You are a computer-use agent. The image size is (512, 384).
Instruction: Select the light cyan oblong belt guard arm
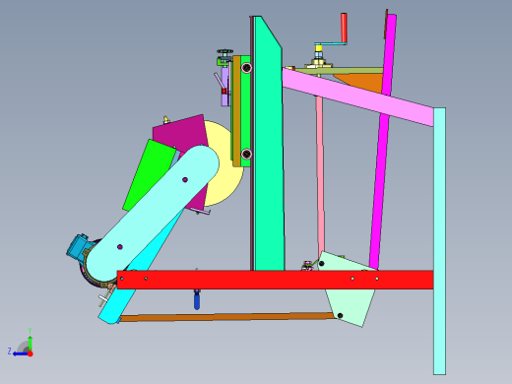(x=153, y=214)
